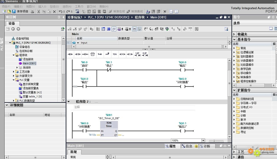Insert an output coil instruction
277x159 pixels.
click(85, 54)
